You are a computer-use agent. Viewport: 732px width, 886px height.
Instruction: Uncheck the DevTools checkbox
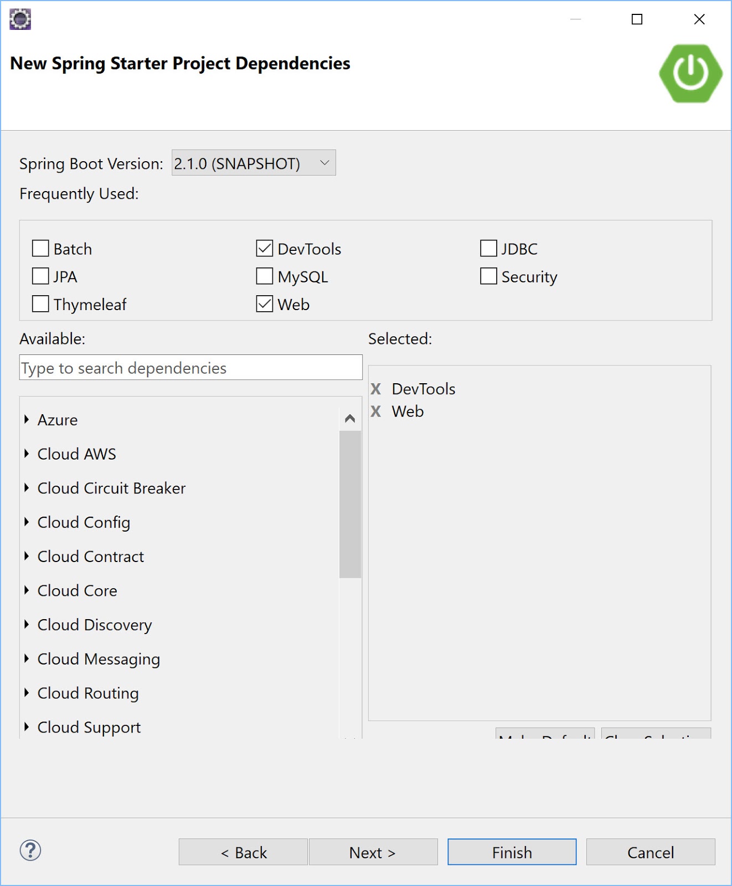(265, 249)
